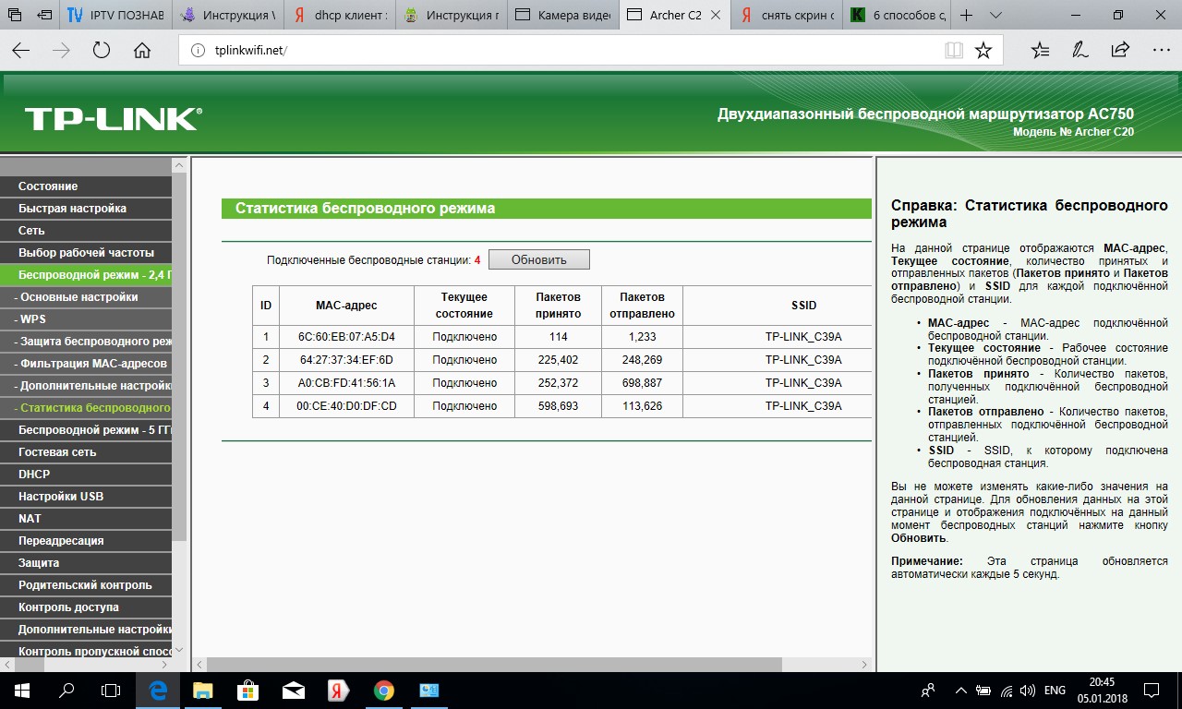This screenshot has width=1182, height=709.
Task: Show hidden system tray icons
Action: (960, 691)
